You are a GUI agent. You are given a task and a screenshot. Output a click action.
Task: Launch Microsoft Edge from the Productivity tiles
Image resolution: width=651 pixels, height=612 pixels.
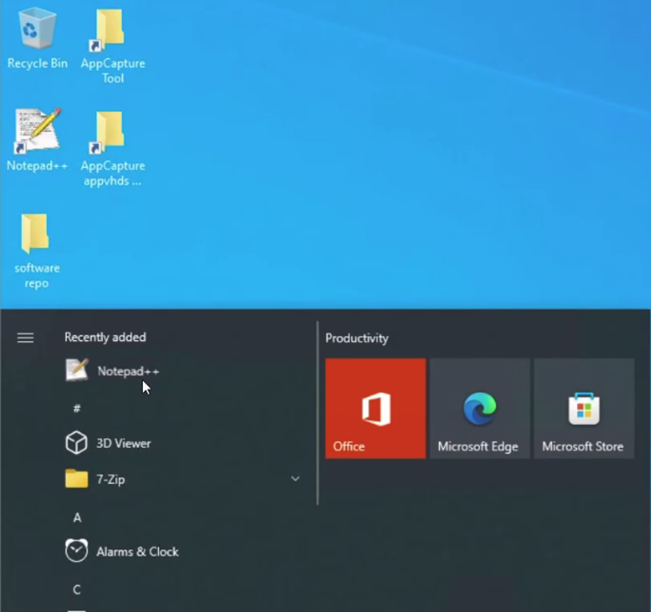point(479,408)
